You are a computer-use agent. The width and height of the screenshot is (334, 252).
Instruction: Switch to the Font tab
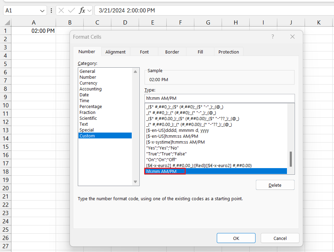click(144, 52)
